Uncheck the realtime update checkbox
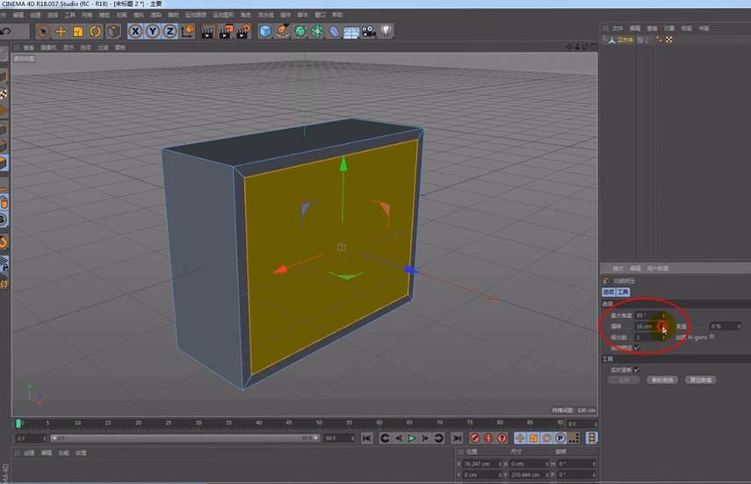The height and width of the screenshot is (484, 751). point(636,370)
